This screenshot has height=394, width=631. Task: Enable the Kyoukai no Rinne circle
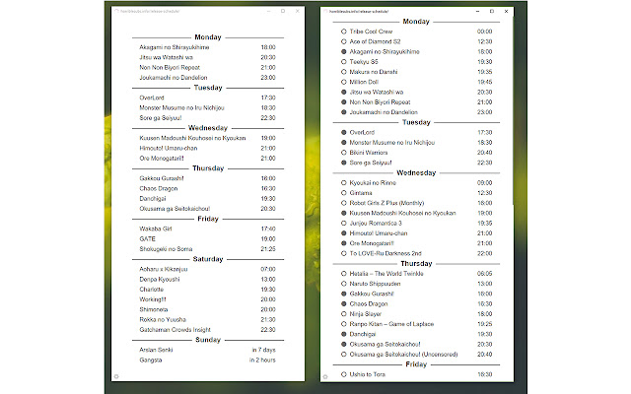click(344, 182)
